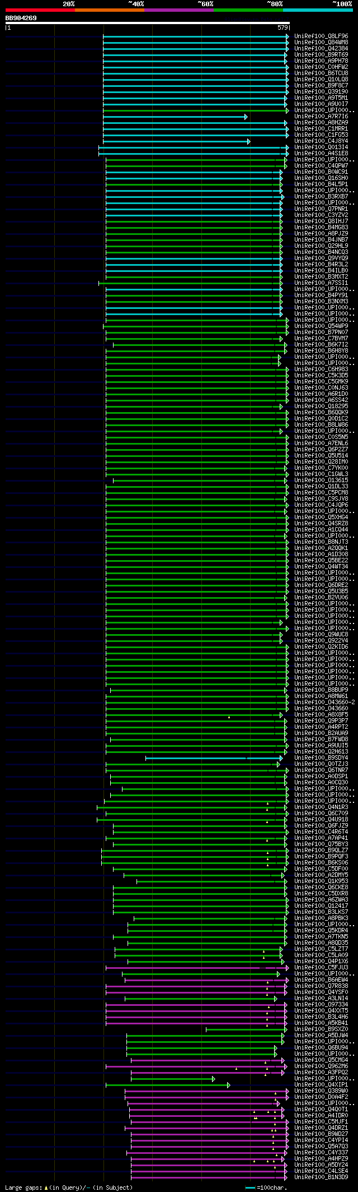Click the Large gaps legend text
The width and height of the screenshot is (358, 1192).
point(69,1188)
